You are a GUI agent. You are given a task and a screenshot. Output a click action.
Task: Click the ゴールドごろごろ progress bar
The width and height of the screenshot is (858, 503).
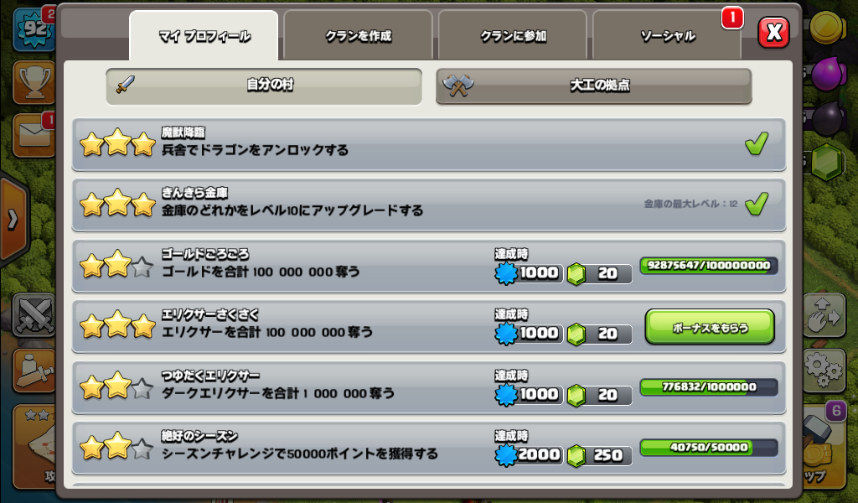point(709,266)
